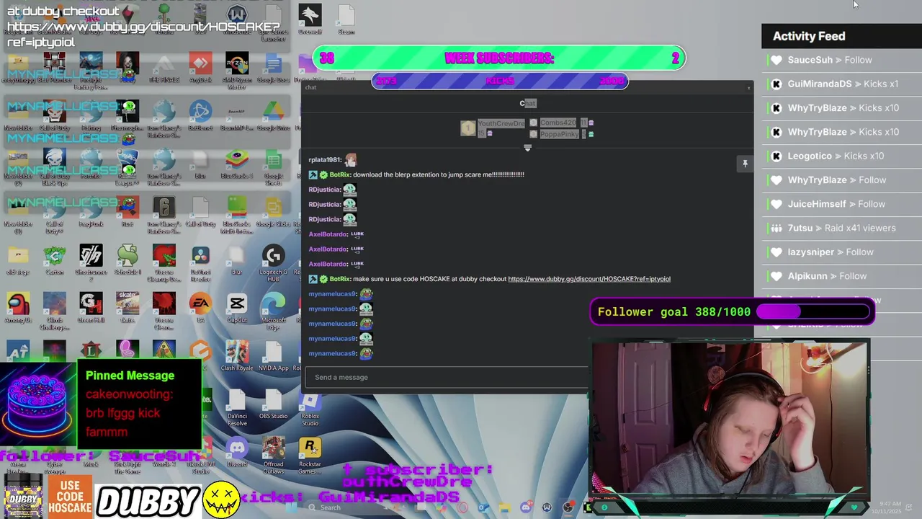922x519 pixels.
Task: Click the Kicks goal progress bar
Action: coord(500,81)
